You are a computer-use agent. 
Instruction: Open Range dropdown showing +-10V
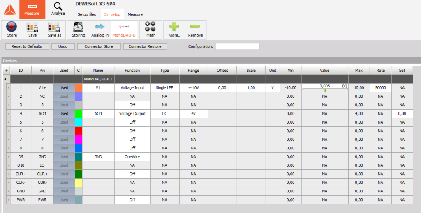(x=193, y=88)
